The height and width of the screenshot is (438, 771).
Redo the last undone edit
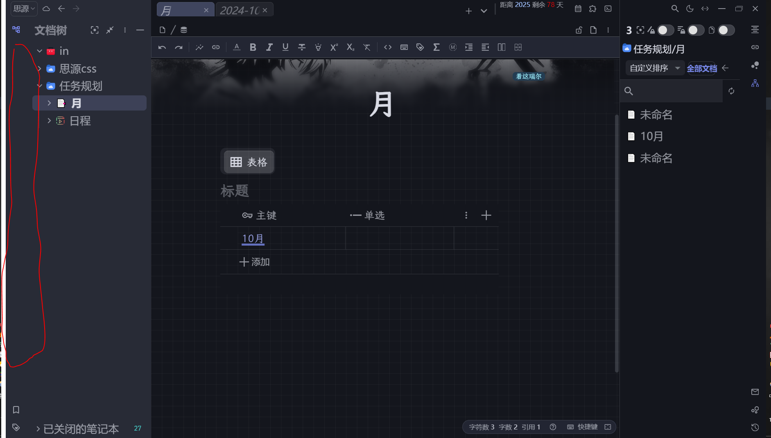(179, 47)
